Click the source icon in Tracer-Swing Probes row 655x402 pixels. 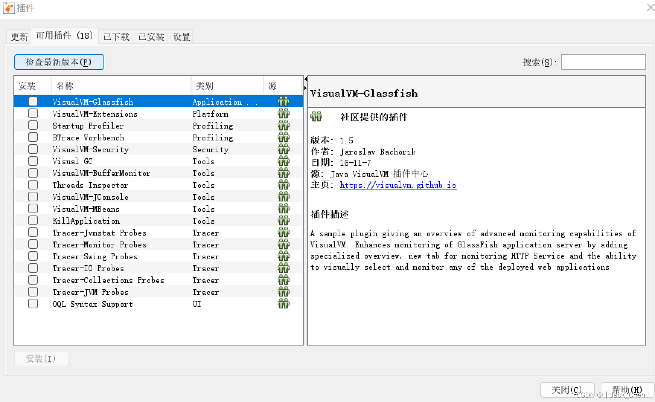(283, 256)
